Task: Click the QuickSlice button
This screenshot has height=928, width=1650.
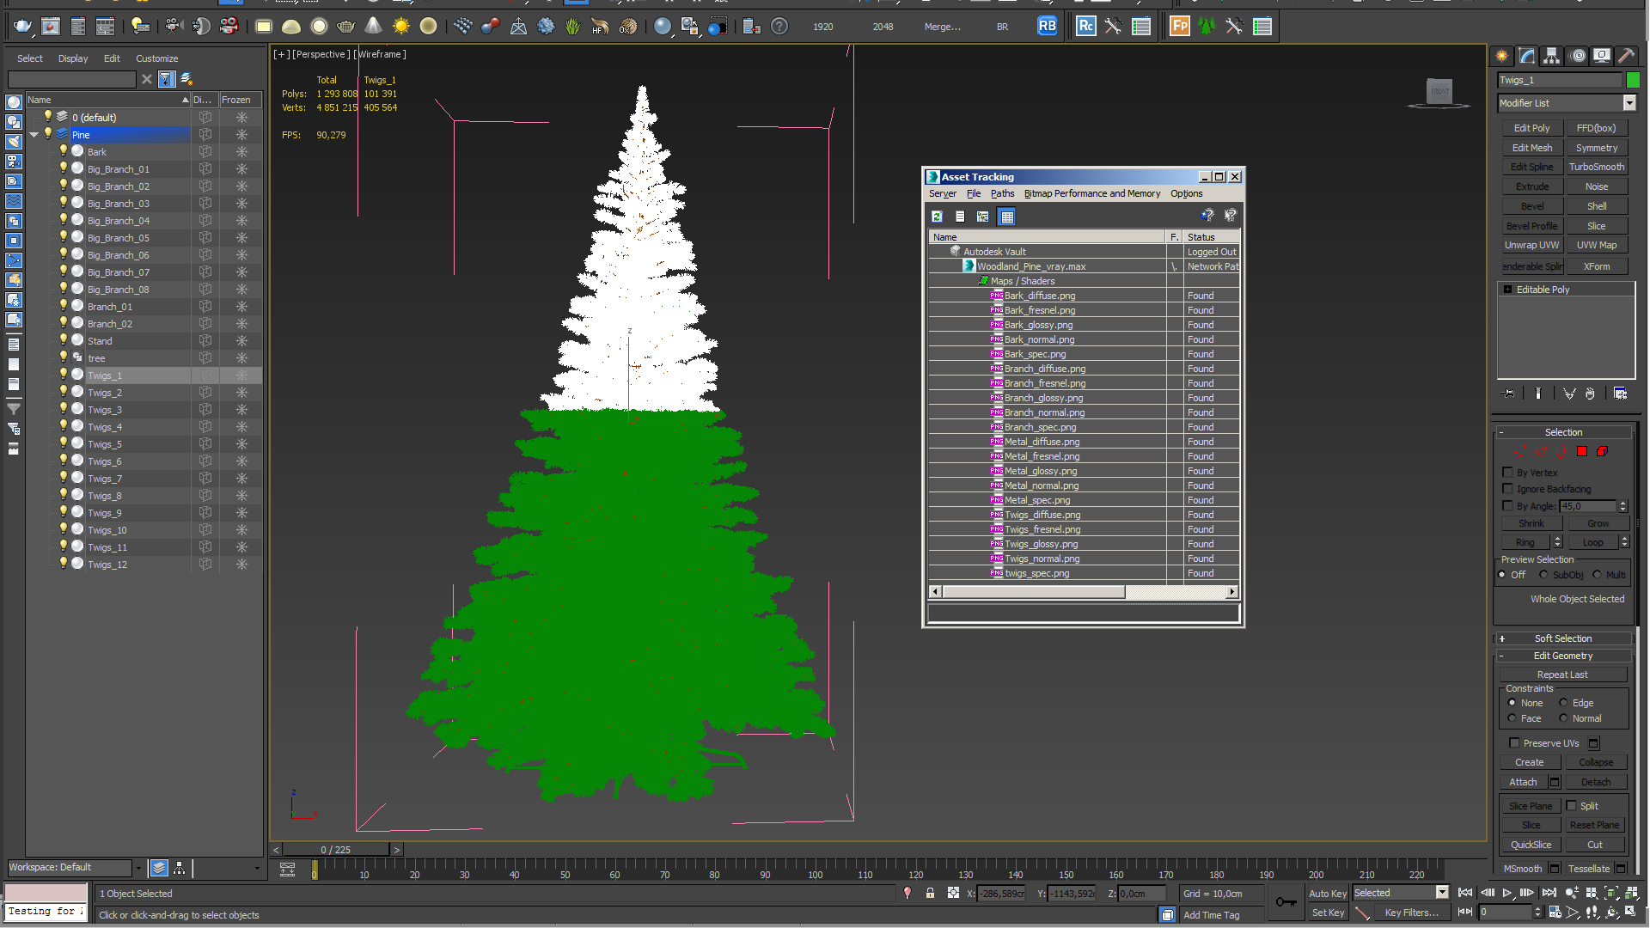Action: [x=1531, y=846]
